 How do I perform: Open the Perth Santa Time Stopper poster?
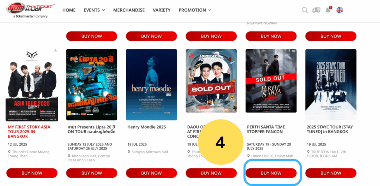tap(271, 81)
